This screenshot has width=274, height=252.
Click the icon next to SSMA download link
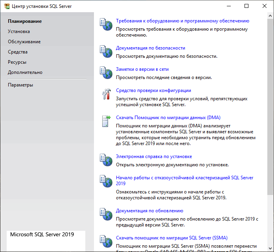(x=106, y=241)
